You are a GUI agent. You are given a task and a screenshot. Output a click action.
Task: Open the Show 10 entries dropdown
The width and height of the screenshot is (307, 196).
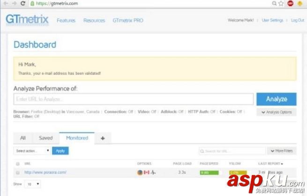point(32,184)
